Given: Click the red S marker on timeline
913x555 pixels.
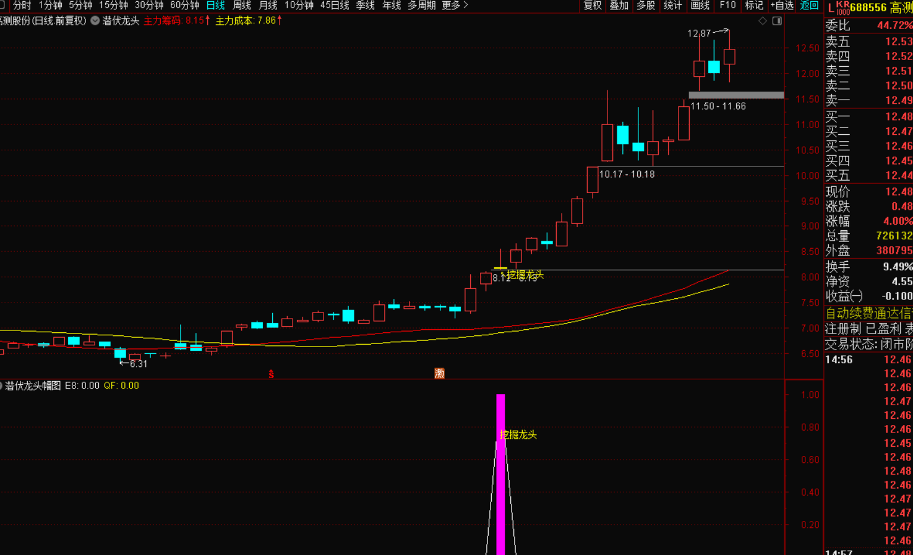Looking at the screenshot, I should (x=271, y=374).
